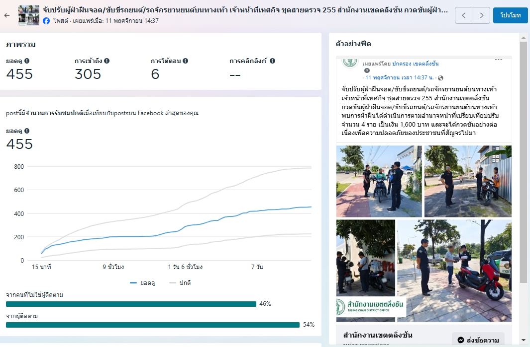This screenshot has height=347, width=530.
Task: Click the ส่งข้อความ messenger button
Action: (478, 340)
